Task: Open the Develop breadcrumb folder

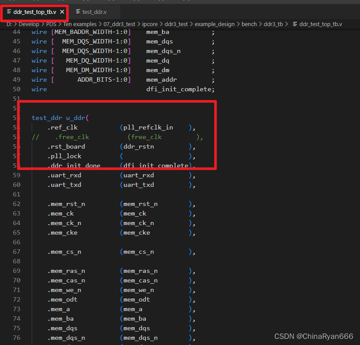Action: coord(29,24)
